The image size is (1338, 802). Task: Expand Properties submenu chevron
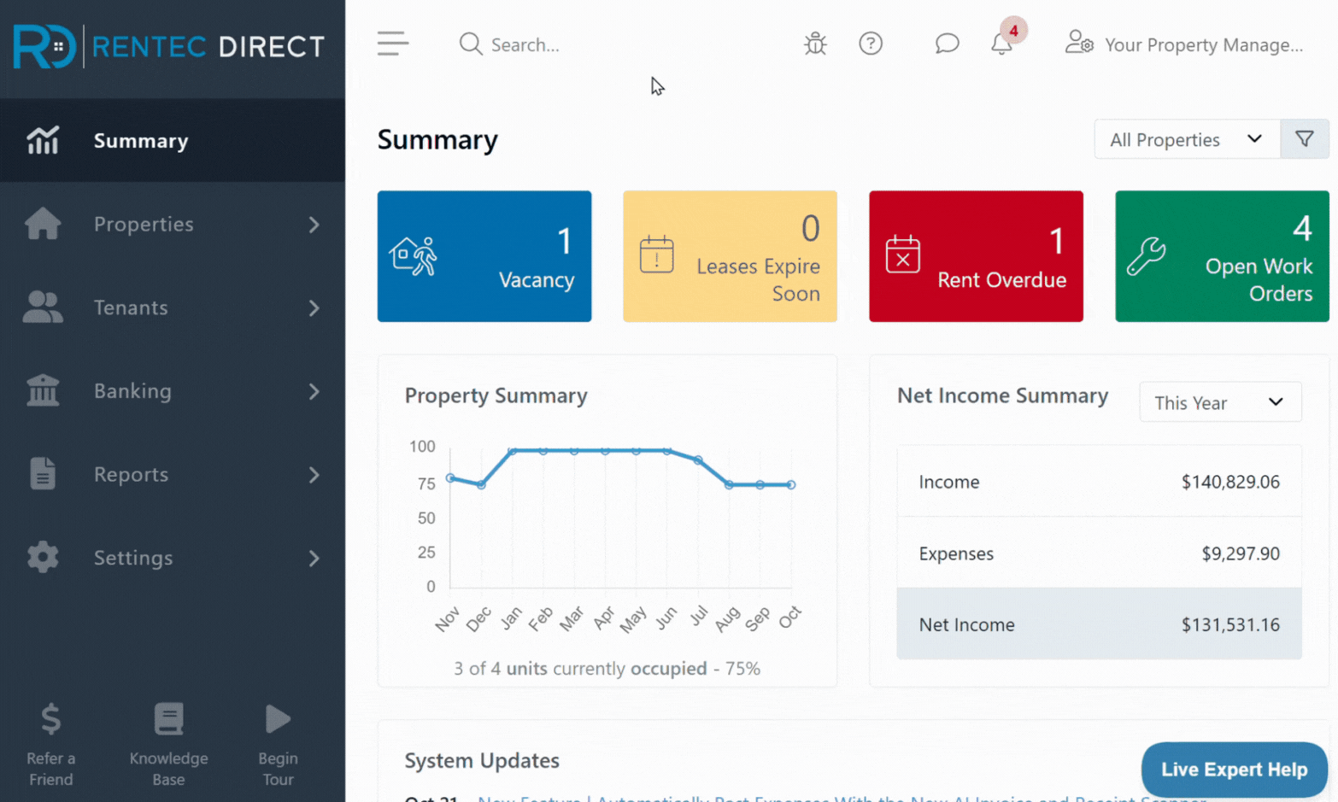[314, 225]
